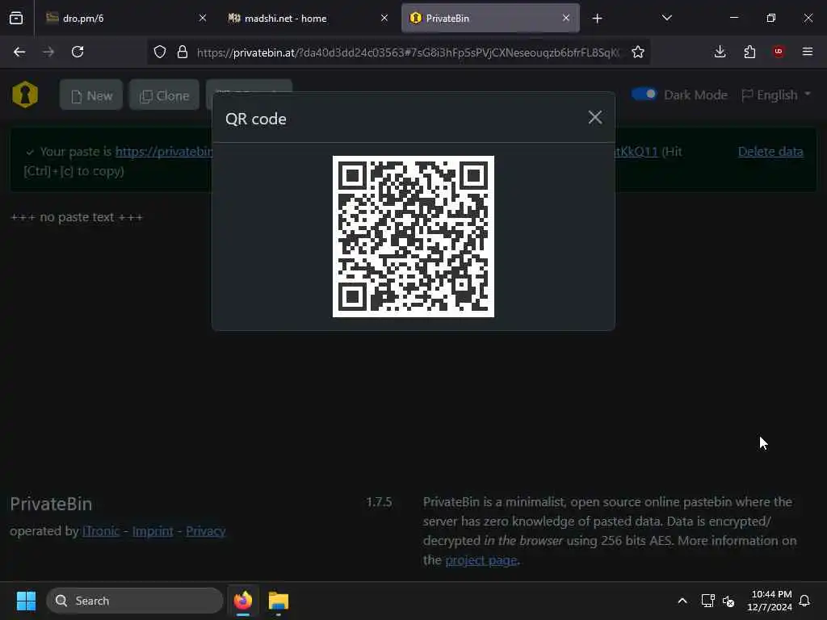Open the ITronic operator link
The image size is (827, 620).
(101, 531)
